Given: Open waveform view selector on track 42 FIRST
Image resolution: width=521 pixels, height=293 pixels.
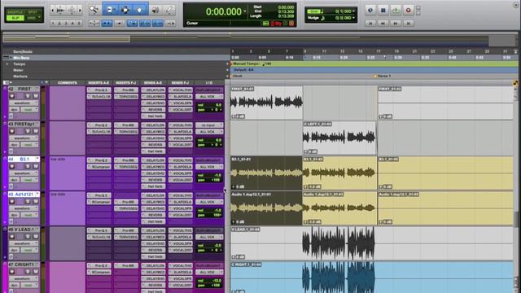Looking at the screenshot, I should (x=24, y=103).
